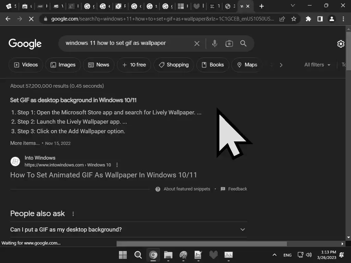Click 'More items...' in the featured snippet
Screen dimensions: 351x263
[x=25, y=143]
